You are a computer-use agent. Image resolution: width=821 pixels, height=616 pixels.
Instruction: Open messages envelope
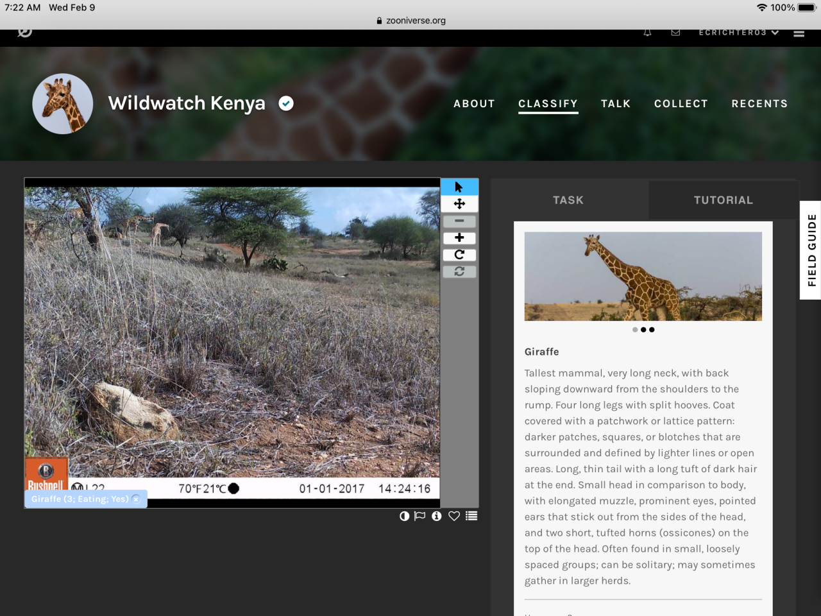(x=675, y=33)
